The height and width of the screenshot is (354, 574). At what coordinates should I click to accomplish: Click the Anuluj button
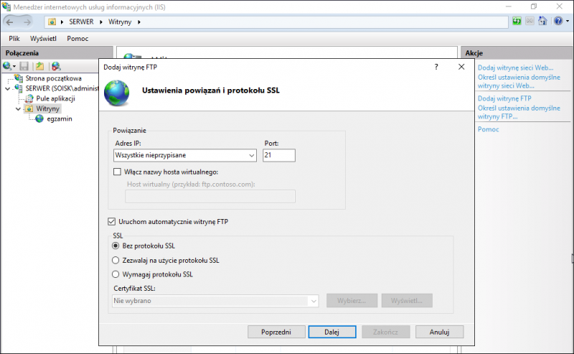click(x=439, y=332)
